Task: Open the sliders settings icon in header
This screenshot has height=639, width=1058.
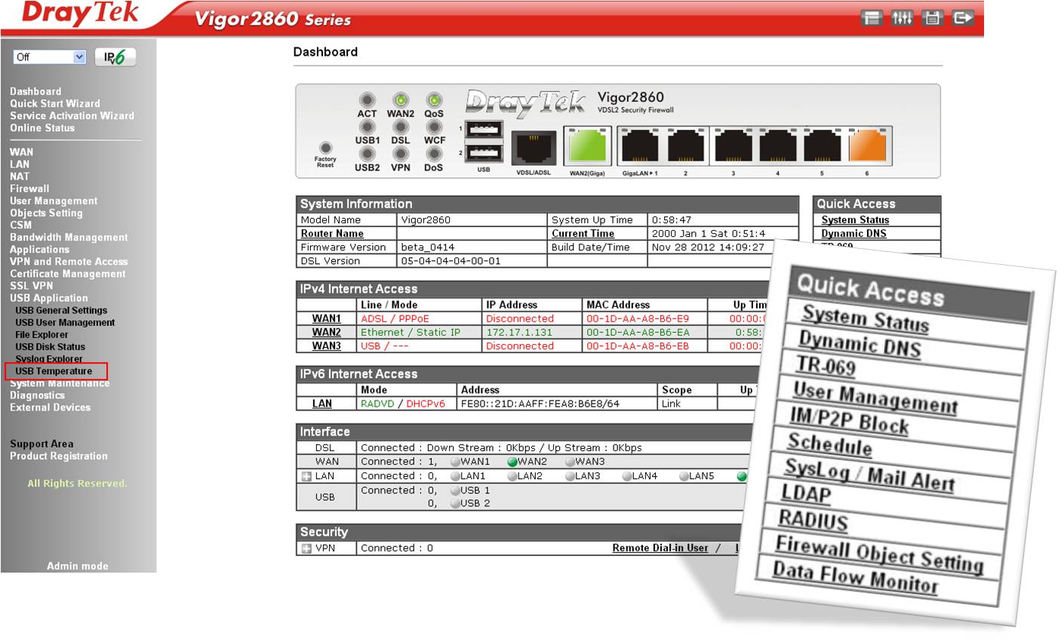Action: coord(903,18)
